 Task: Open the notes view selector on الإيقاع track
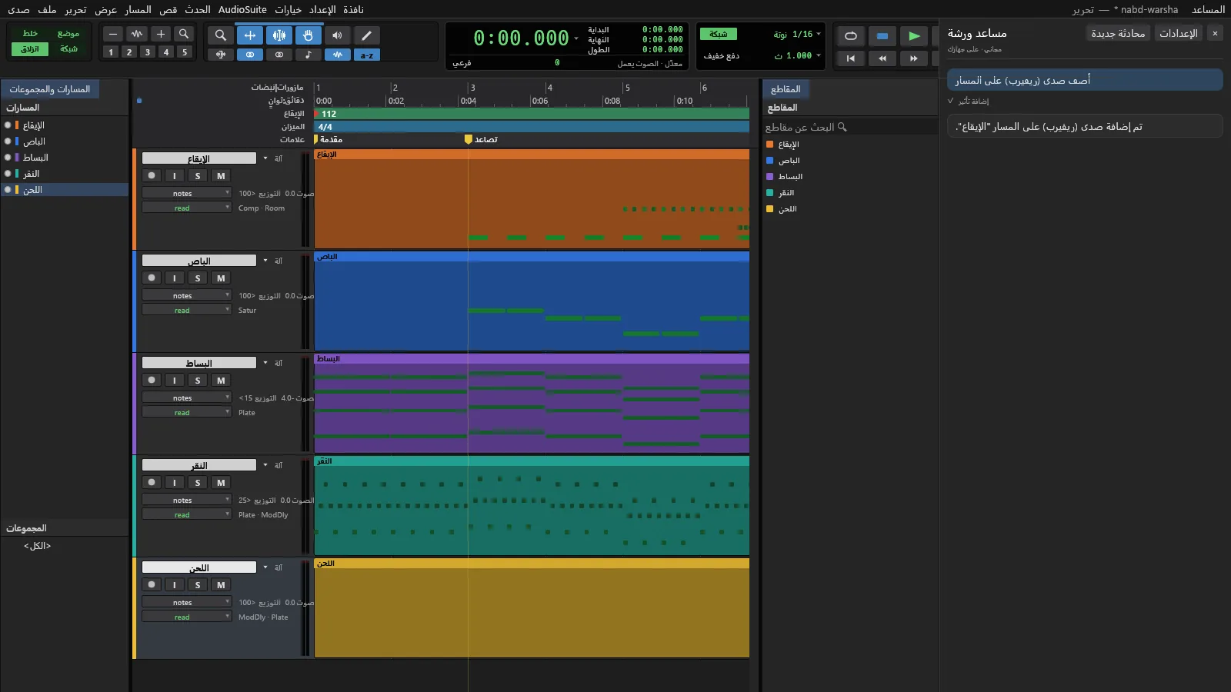186,194
